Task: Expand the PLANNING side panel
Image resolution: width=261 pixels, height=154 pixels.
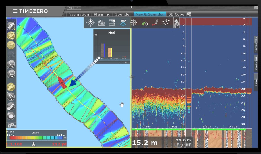Action: 256,63
